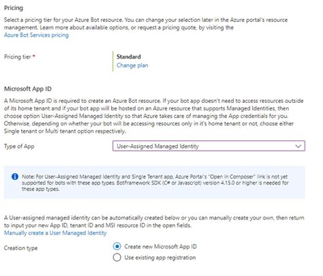The width and height of the screenshot is (323, 276).
Task: Click the Change plan link
Action: click(x=132, y=65)
